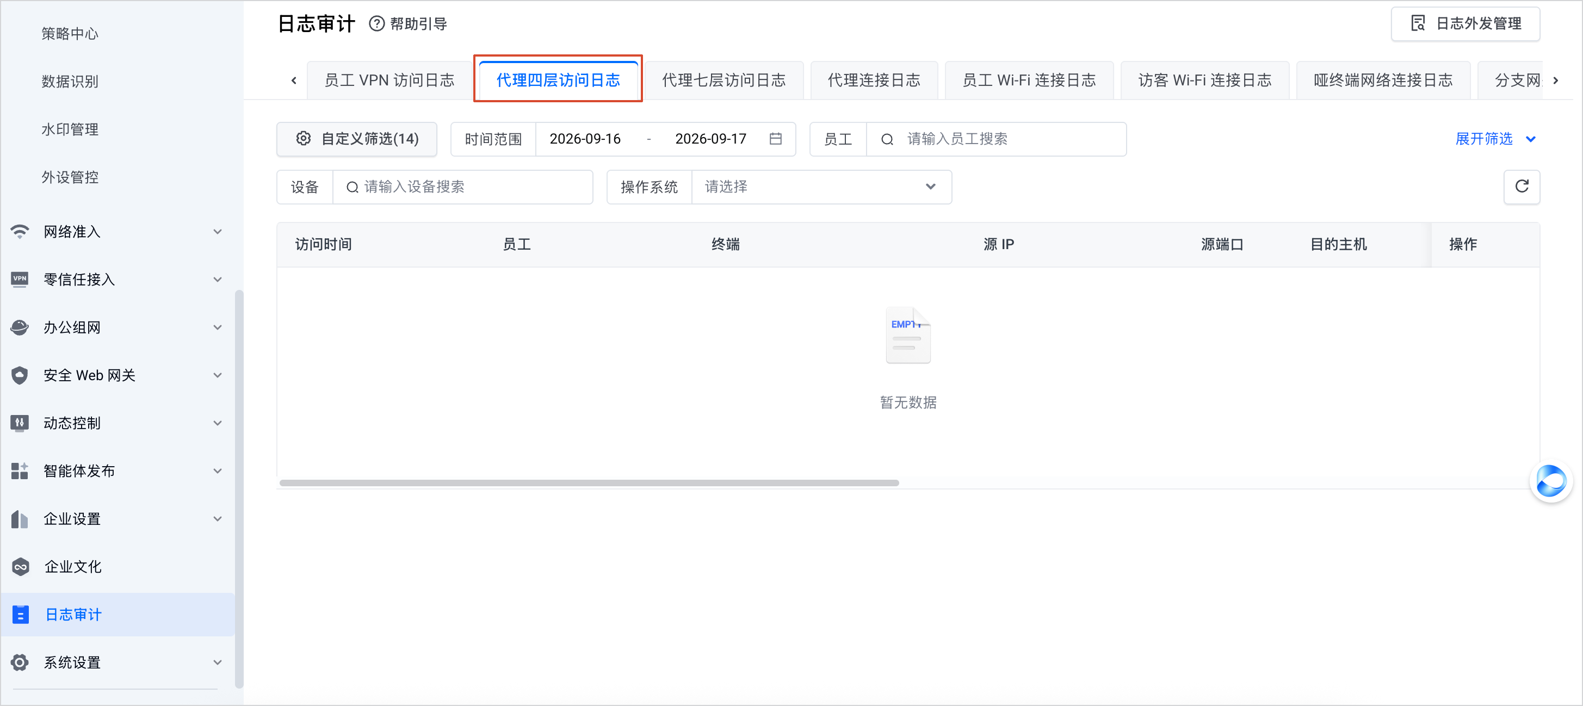Screen dimensions: 1583x706
Task: Click the 自定义筛选(14) button
Action: [357, 139]
